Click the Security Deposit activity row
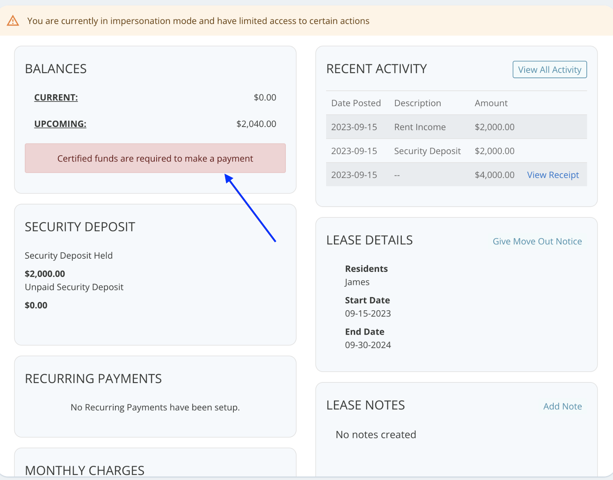The image size is (613, 480). pyautogui.click(x=427, y=151)
